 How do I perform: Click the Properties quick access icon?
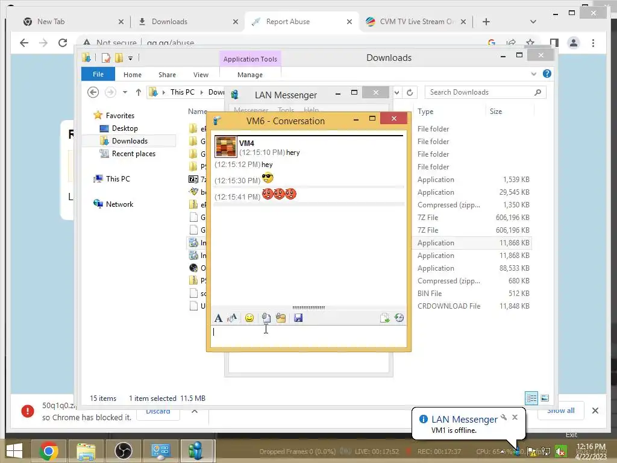(x=106, y=58)
